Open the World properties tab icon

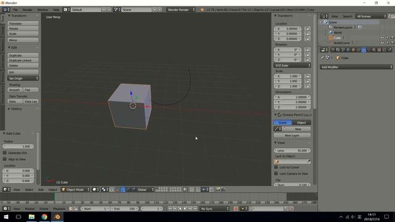click(x=348, y=50)
